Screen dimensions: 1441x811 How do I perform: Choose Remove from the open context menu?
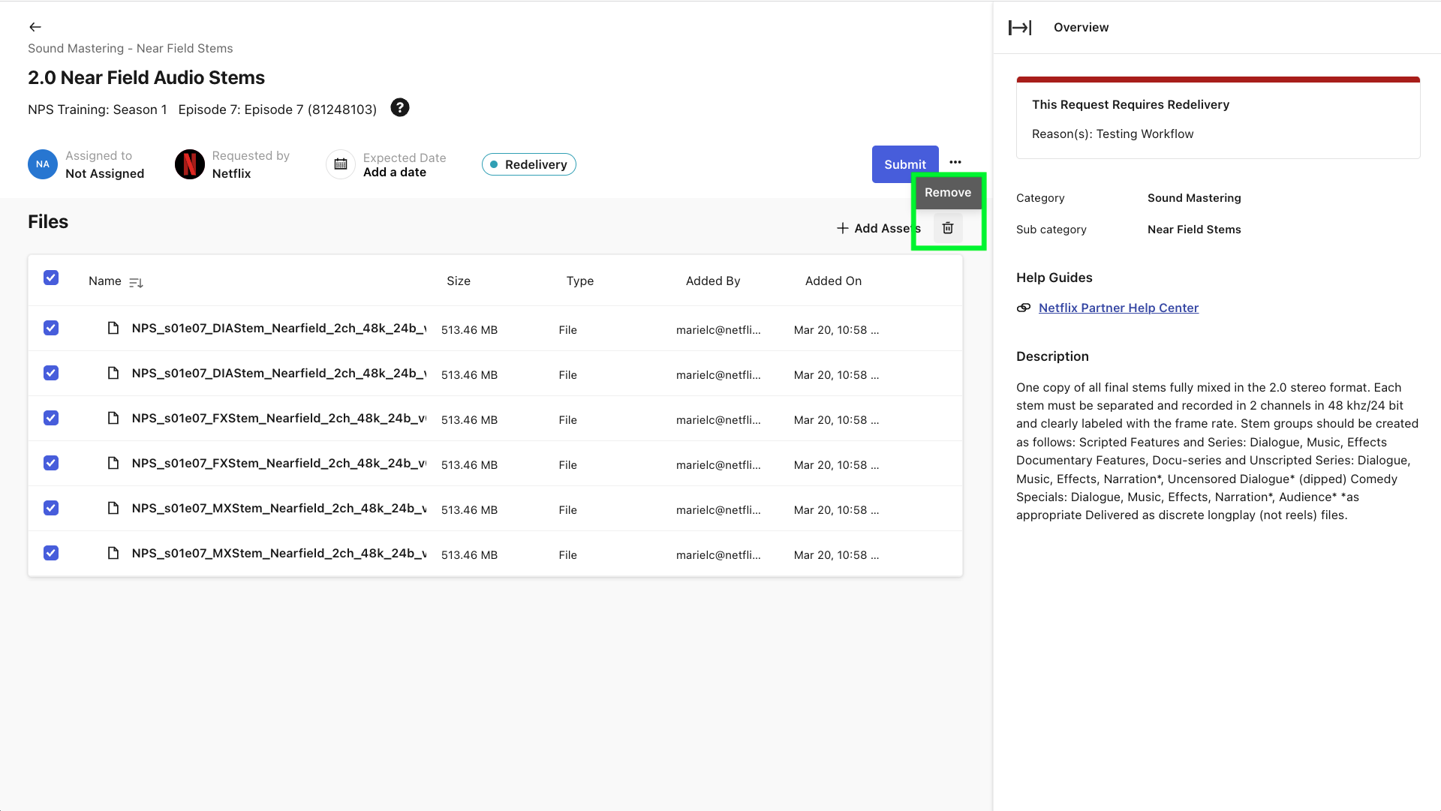click(x=947, y=192)
